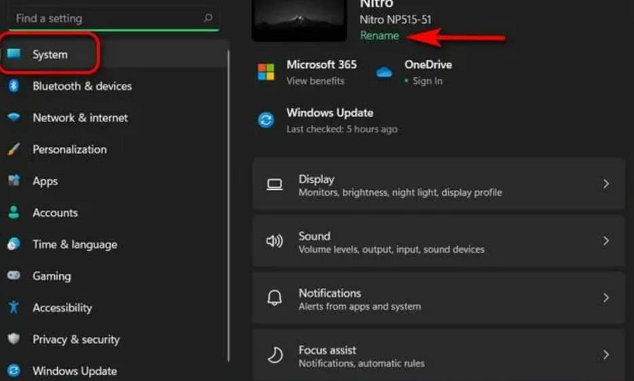634x381 pixels.
Task: Click the Apps icon in sidebar
Action: (14, 180)
